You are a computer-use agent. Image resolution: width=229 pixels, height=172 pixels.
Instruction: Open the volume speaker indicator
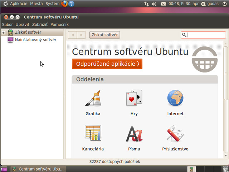[x=154, y=4]
